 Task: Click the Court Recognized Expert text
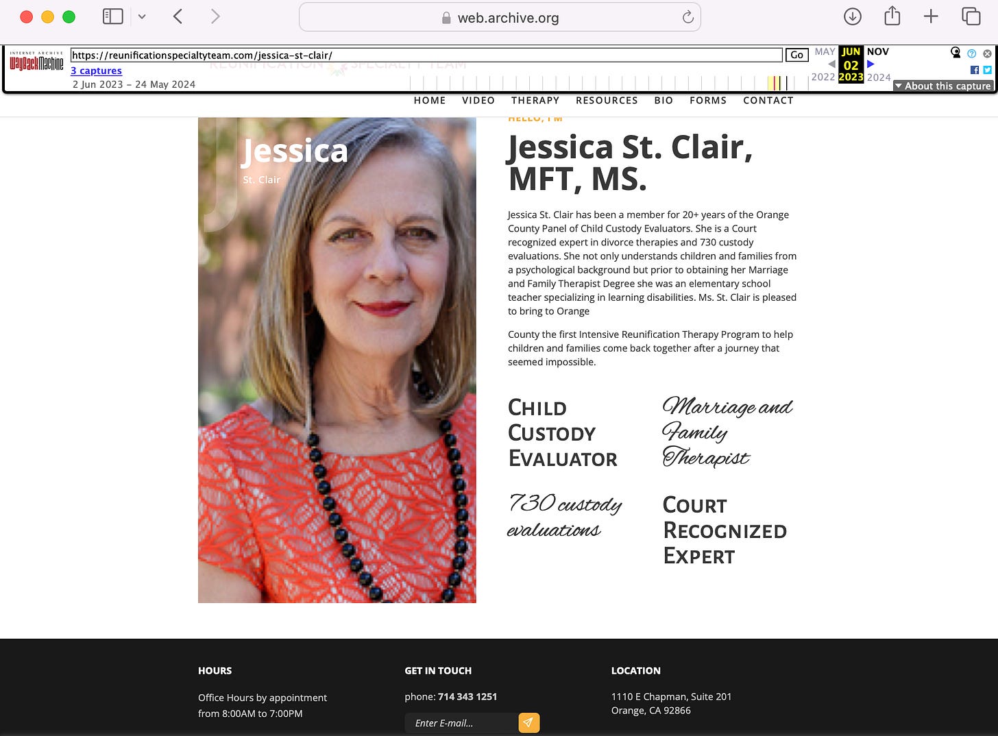725,530
